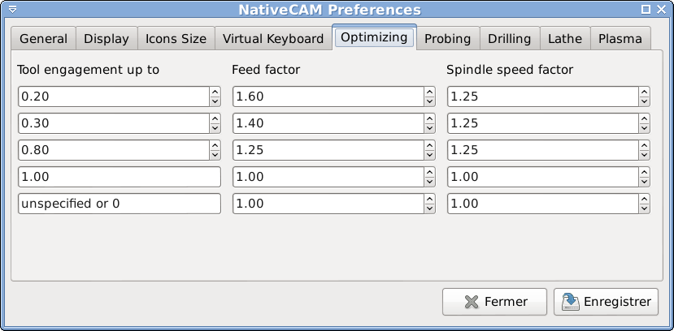The width and height of the screenshot is (674, 331).
Task: Open the window menu icon in title bar
Action: pos(12,9)
